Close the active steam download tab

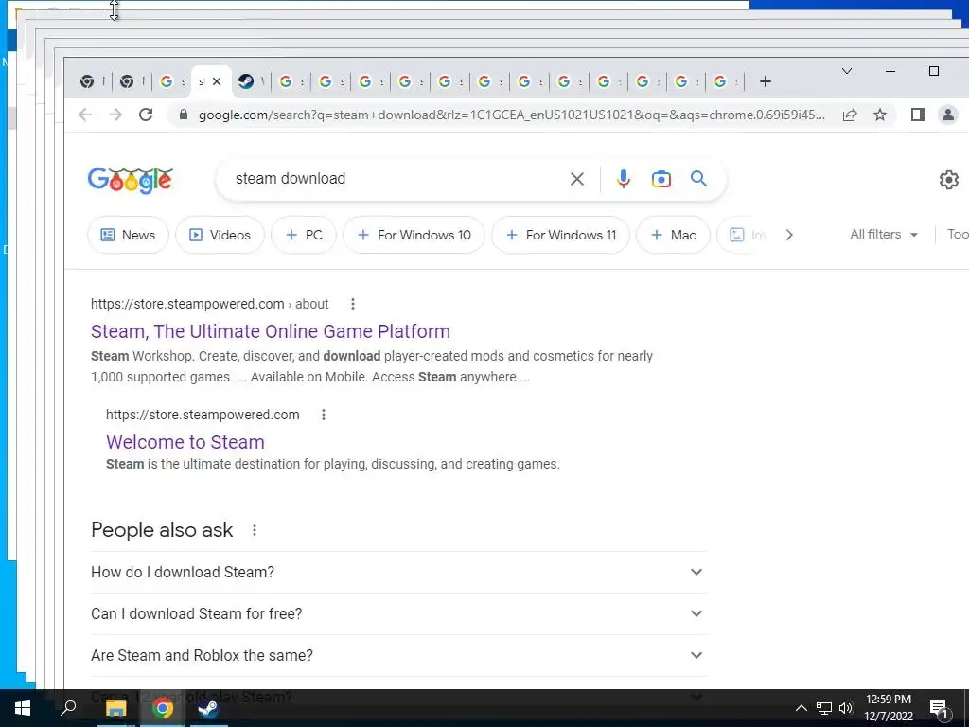pyautogui.click(x=217, y=81)
